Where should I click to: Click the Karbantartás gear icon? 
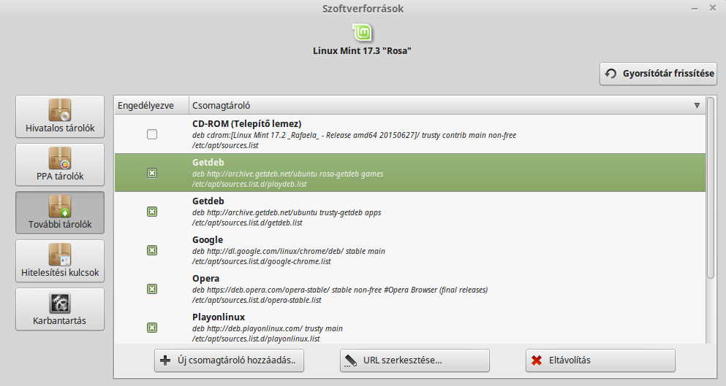(60, 304)
